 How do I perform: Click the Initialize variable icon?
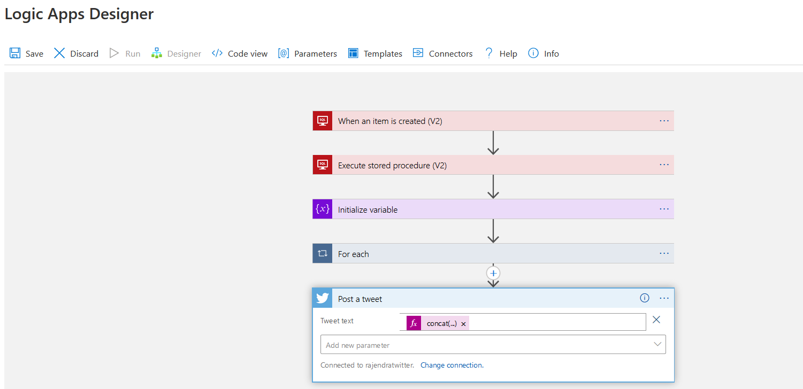click(x=323, y=209)
